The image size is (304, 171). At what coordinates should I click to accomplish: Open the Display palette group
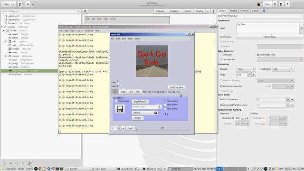[199, 11]
